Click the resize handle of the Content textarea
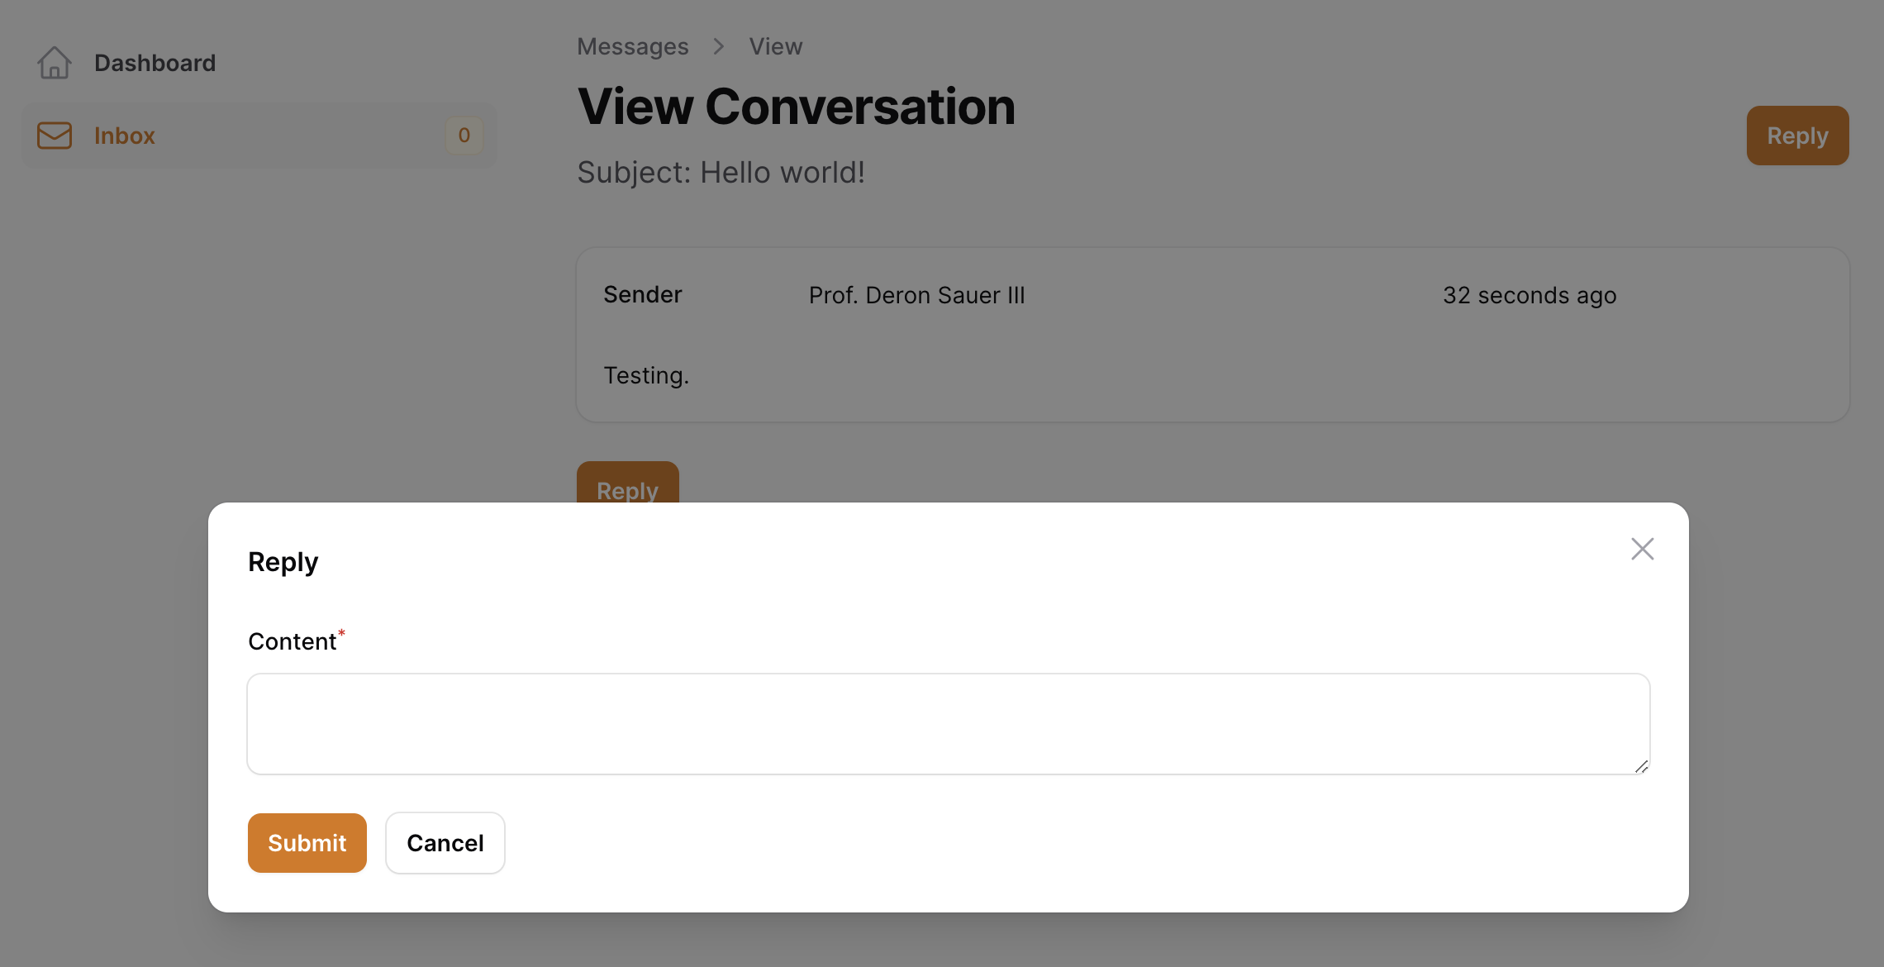 point(1641,766)
